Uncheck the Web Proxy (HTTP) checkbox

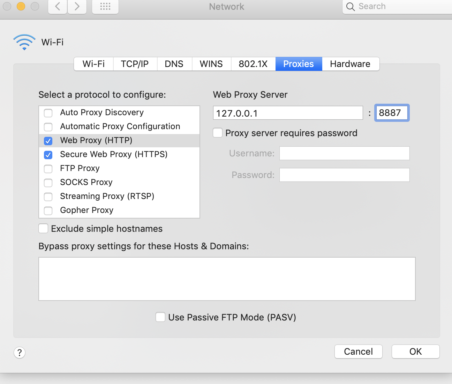48,141
